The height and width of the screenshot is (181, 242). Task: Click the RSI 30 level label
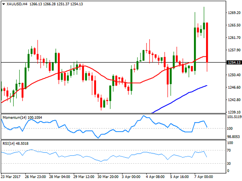point(229,163)
